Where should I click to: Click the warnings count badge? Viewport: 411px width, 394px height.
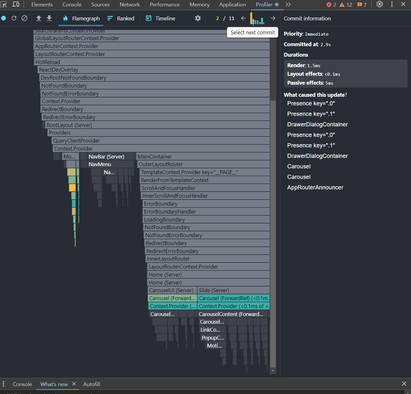coord(346,5)
